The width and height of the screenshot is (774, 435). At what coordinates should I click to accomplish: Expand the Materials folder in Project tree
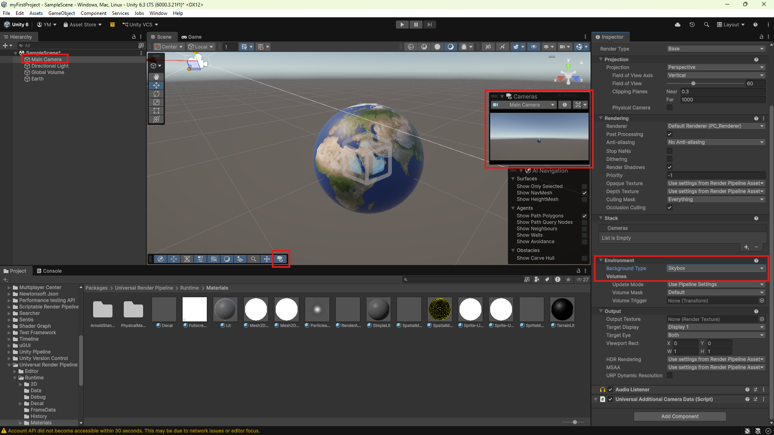coord(21,423)
